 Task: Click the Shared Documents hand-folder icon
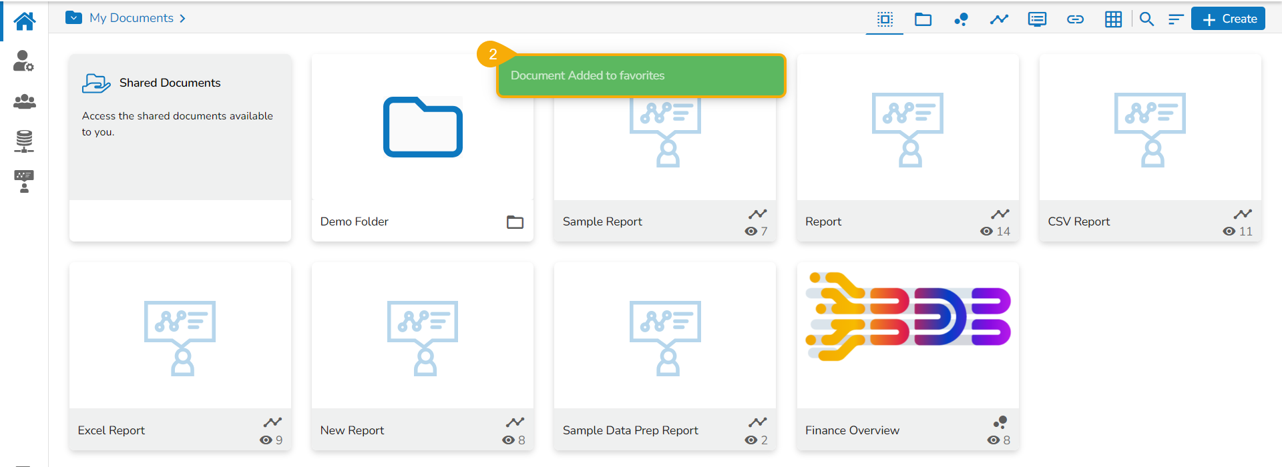(96, 83)
